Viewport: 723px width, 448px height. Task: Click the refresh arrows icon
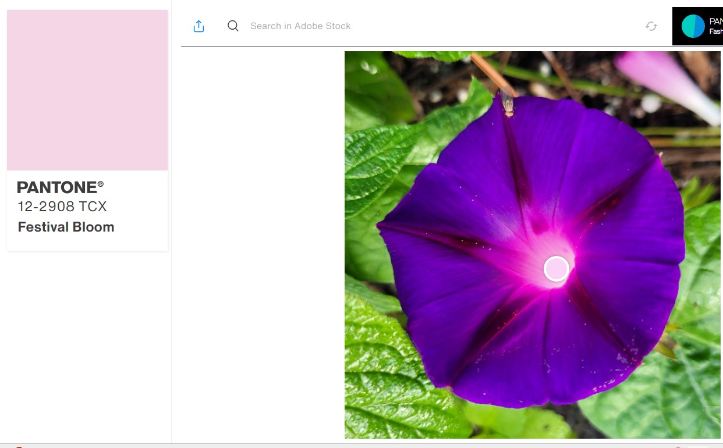[651, 26]
